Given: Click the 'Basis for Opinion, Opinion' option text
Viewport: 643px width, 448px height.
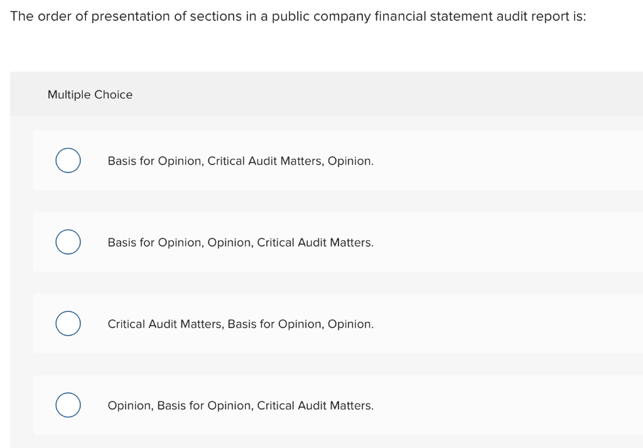Looking at the screenshot, I should point(240,242).
